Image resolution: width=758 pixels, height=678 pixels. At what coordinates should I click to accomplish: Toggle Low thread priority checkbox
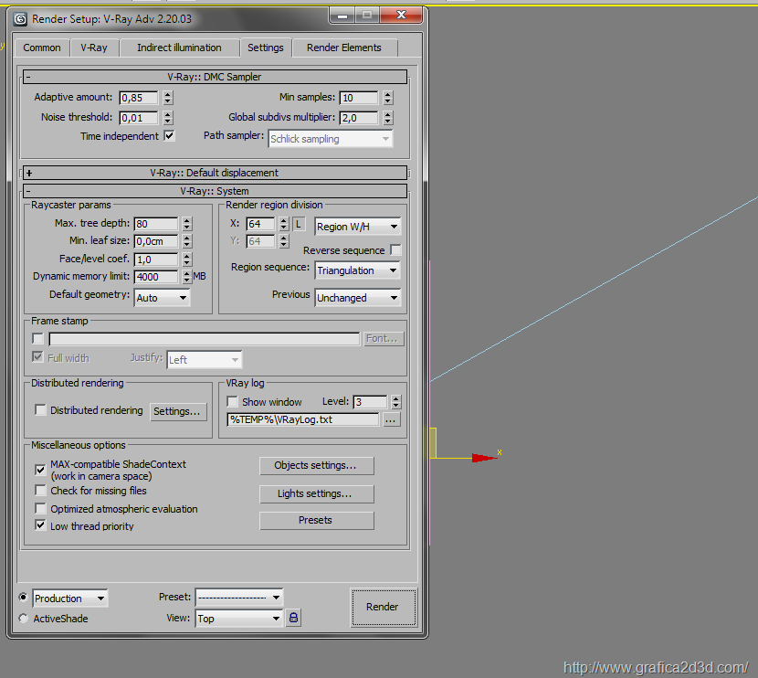40,525
